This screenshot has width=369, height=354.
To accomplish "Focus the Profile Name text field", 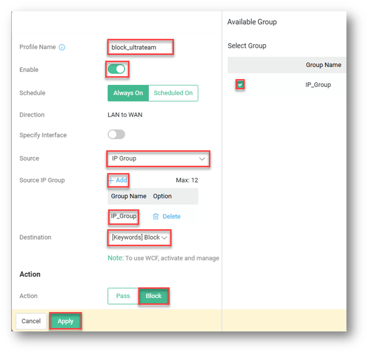I will [x=141, y=47].
